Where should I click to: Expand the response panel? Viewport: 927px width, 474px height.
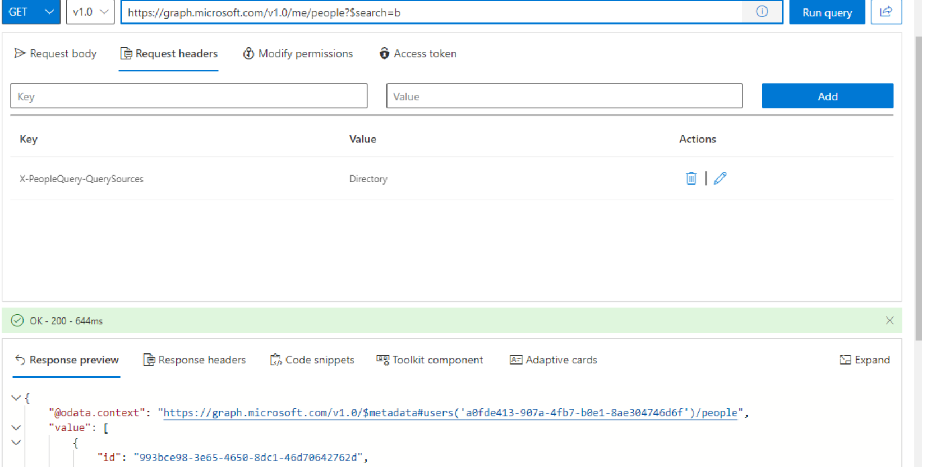pyautogui.click(x=865, y=360)
